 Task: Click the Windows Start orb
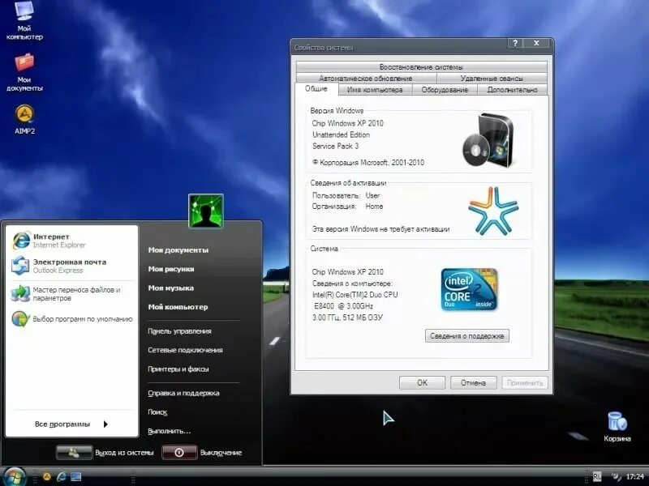click(x=15, y=476)
